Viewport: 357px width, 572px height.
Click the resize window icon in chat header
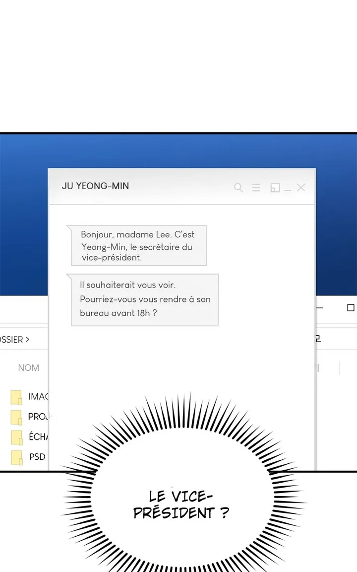point(275,188)
